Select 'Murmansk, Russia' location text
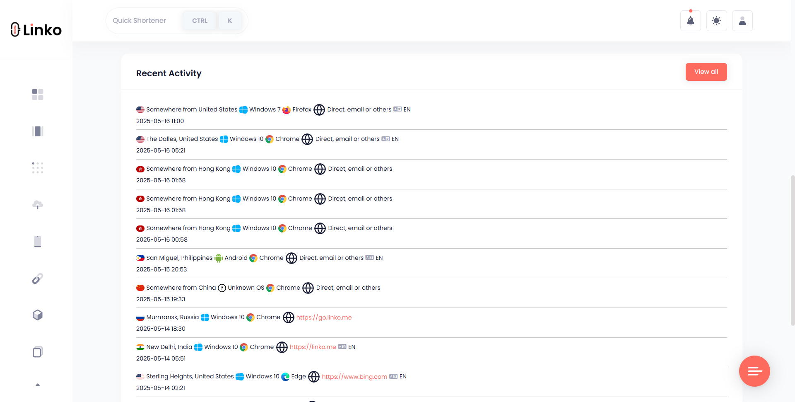The height and width of the screenshot is (402, 795). tap(173, 317)
